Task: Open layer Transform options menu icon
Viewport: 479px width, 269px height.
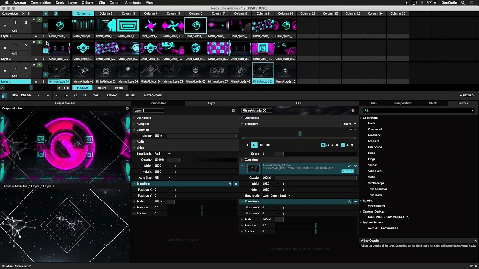Action: 236,184
